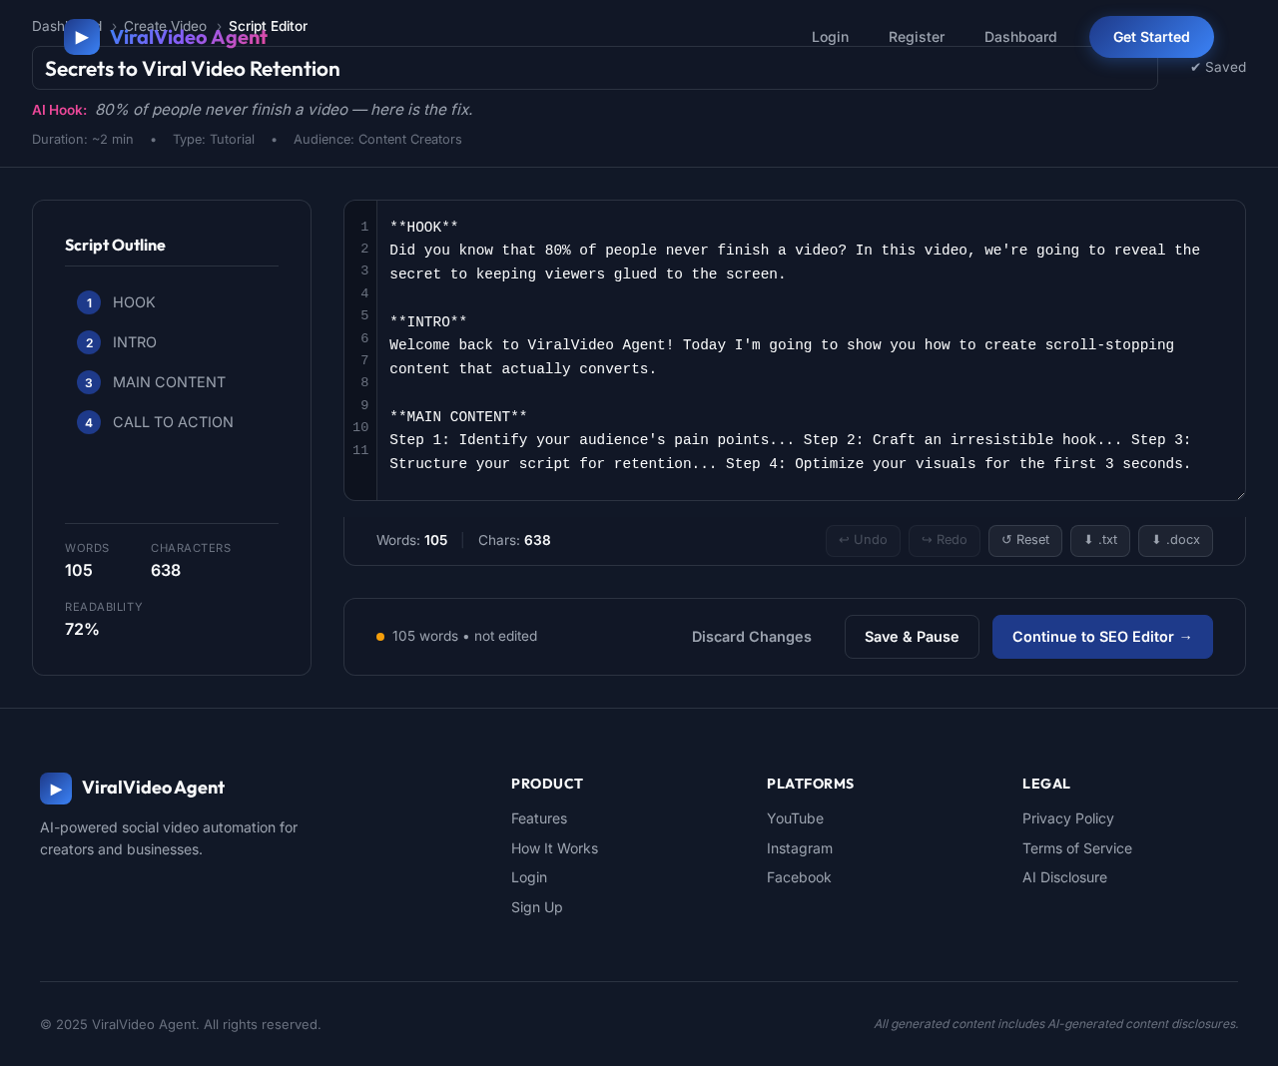
Task: Click Login link in footer
Action: pos(529,877)
